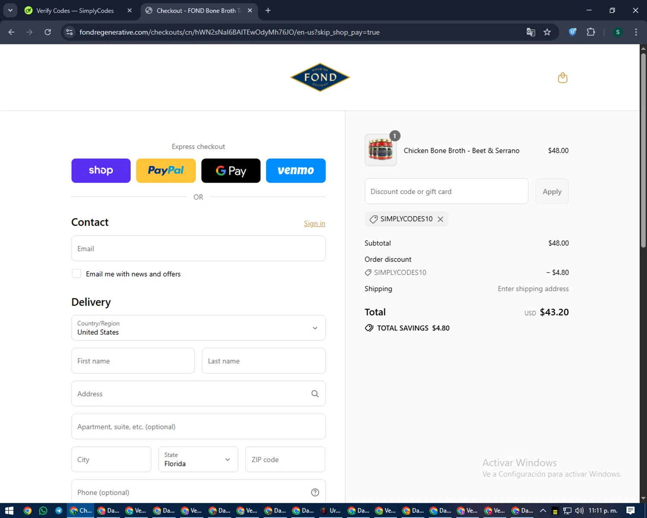The image size is (647, 518).
Task: Check Email me with news and offers
Action: (76, 274)
